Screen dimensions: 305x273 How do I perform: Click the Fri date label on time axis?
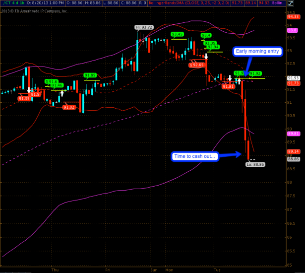pos(108,271)
